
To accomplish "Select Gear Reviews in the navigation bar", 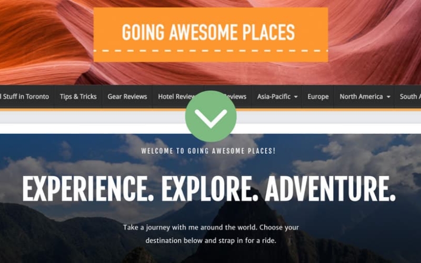I will click(x=127, y=97).
